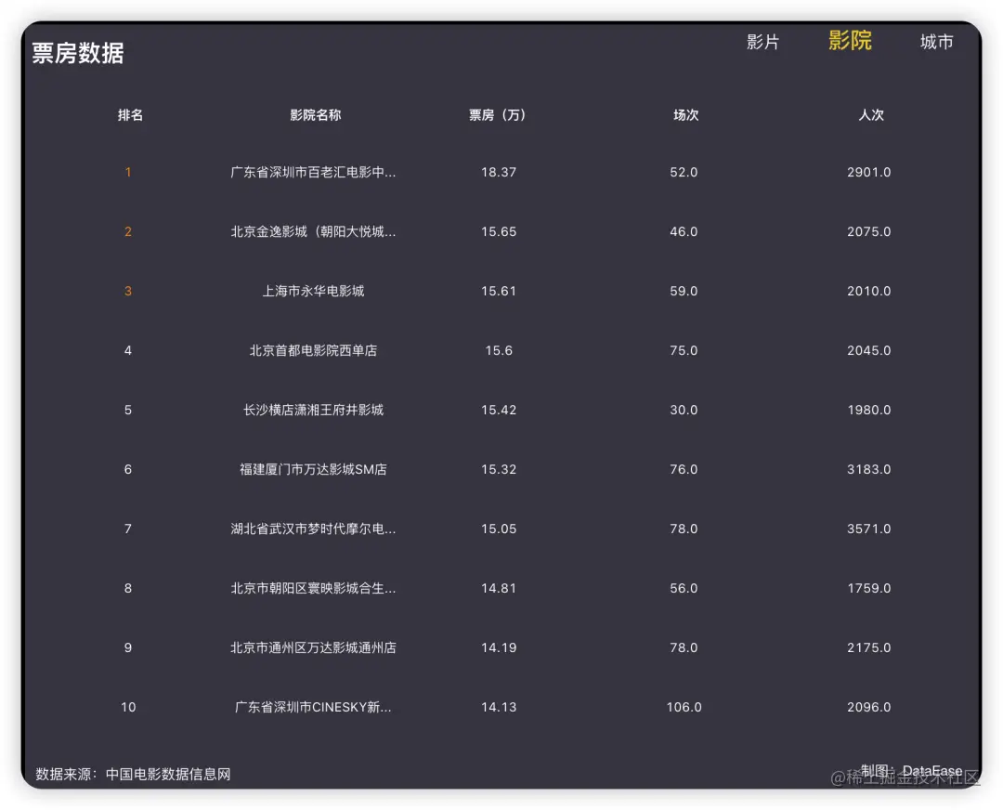Click attendance value 1980.0
This screenshot has height=810, width=1003.
coord(868,411)
